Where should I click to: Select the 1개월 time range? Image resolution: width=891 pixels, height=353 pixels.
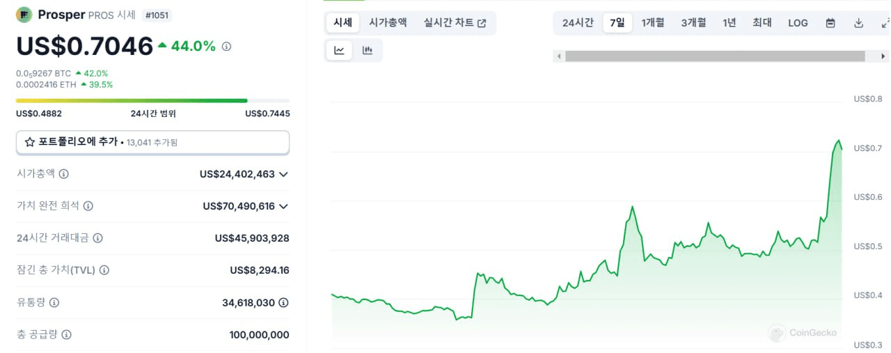(653, 23)
